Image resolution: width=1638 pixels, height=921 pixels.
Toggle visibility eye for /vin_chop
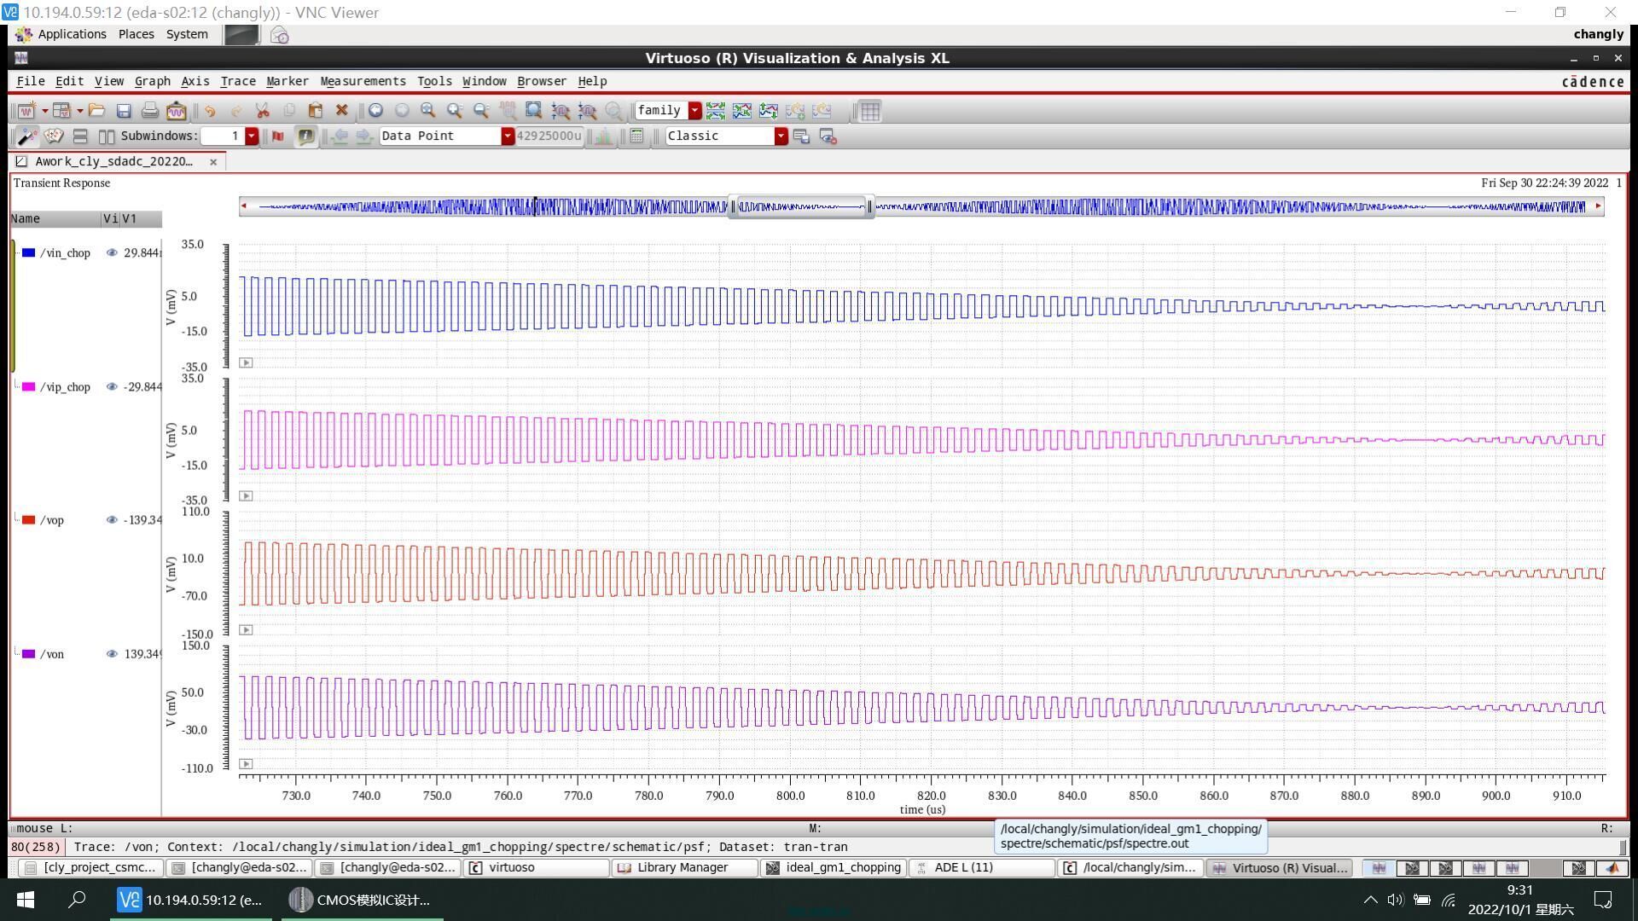coord(112,253)
